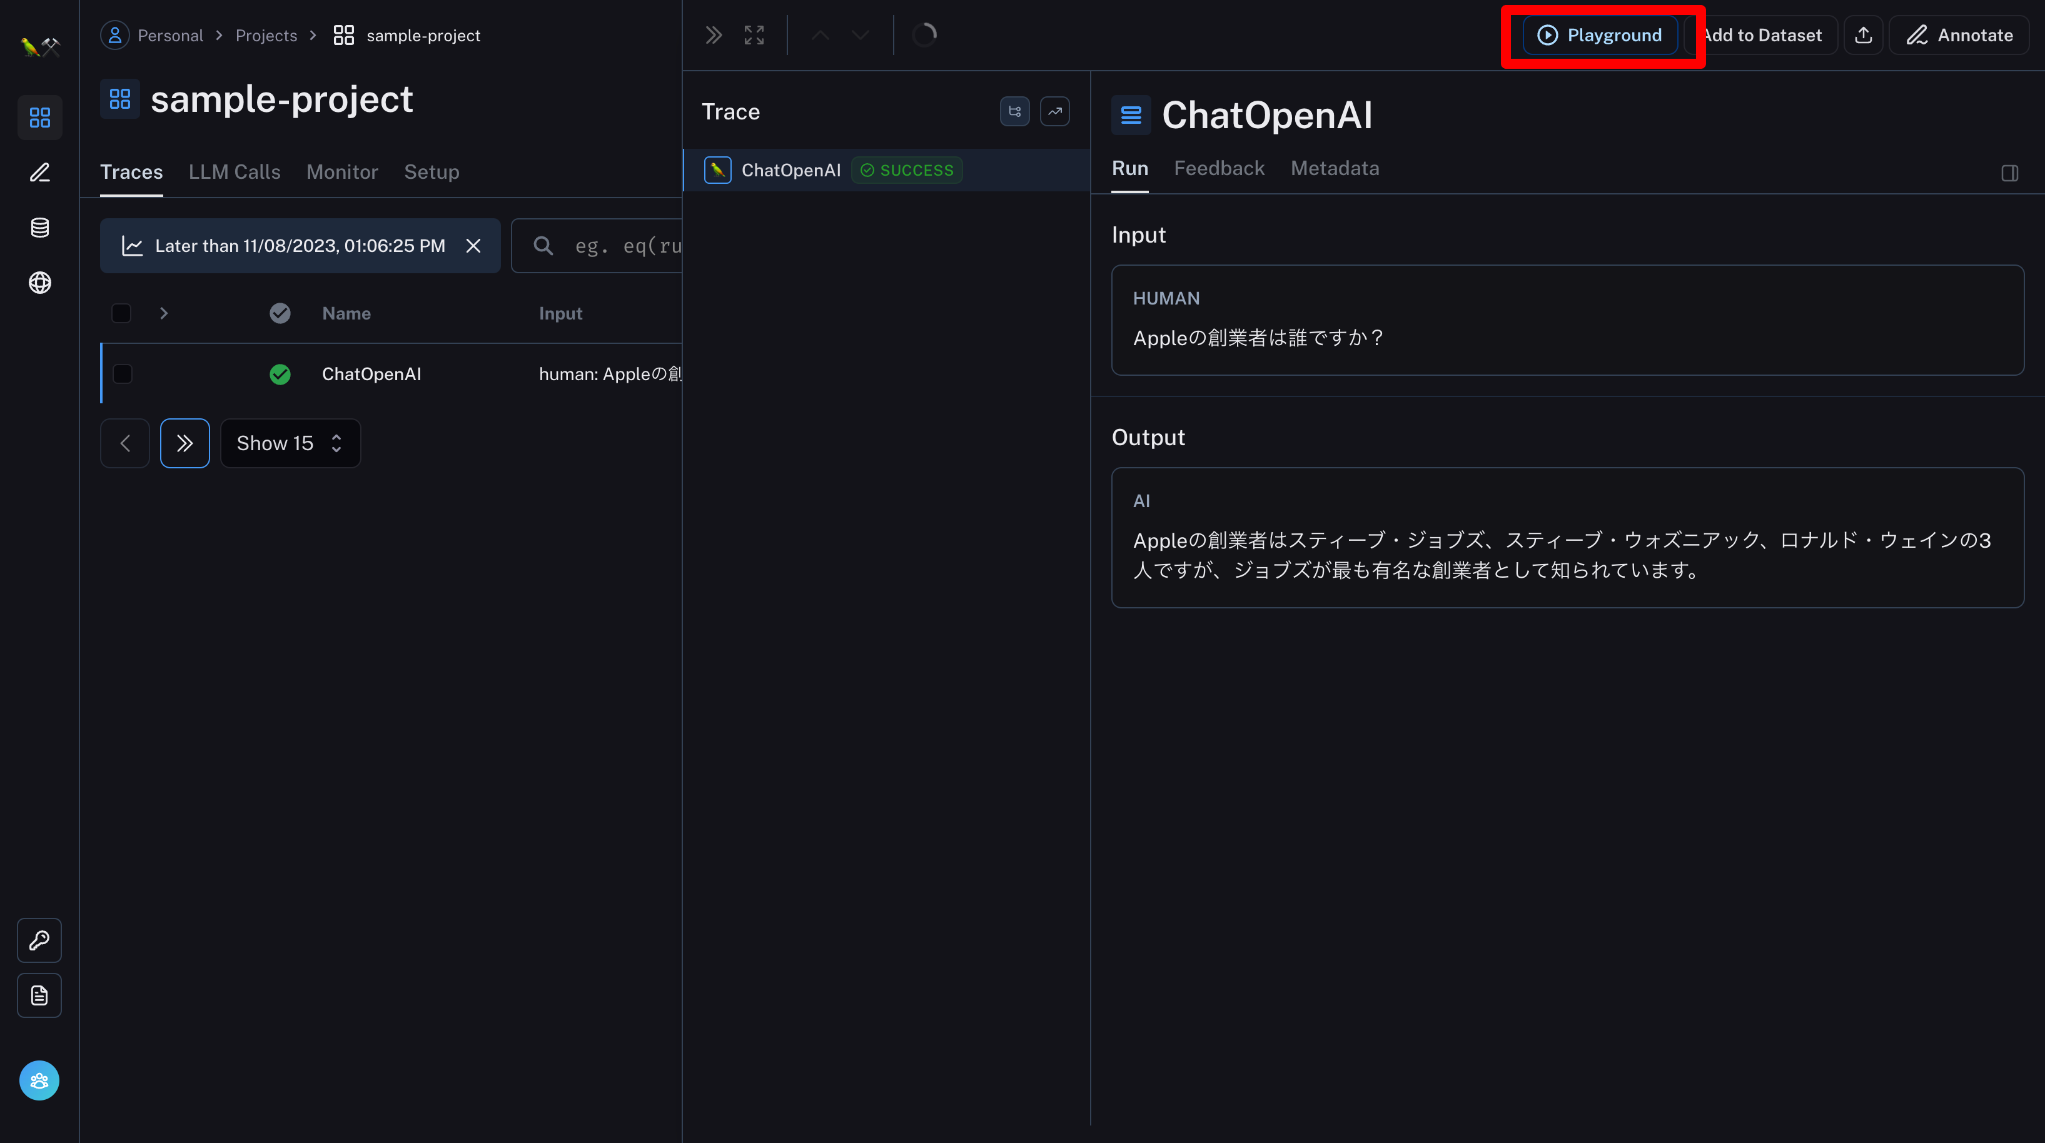
Task: Open ChatOpenAI row in traces table
Action: [391, 374]
